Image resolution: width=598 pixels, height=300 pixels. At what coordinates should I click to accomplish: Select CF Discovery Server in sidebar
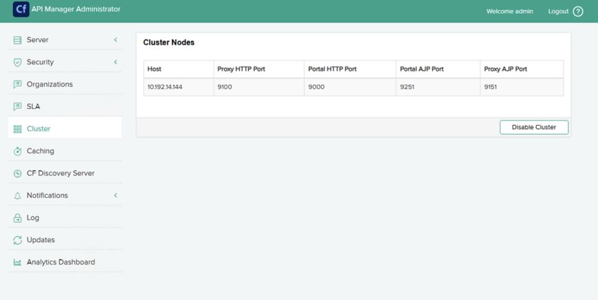tap(60, 173)
